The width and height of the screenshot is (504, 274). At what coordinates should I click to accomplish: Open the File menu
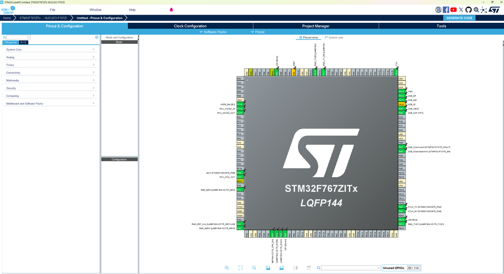52,10
